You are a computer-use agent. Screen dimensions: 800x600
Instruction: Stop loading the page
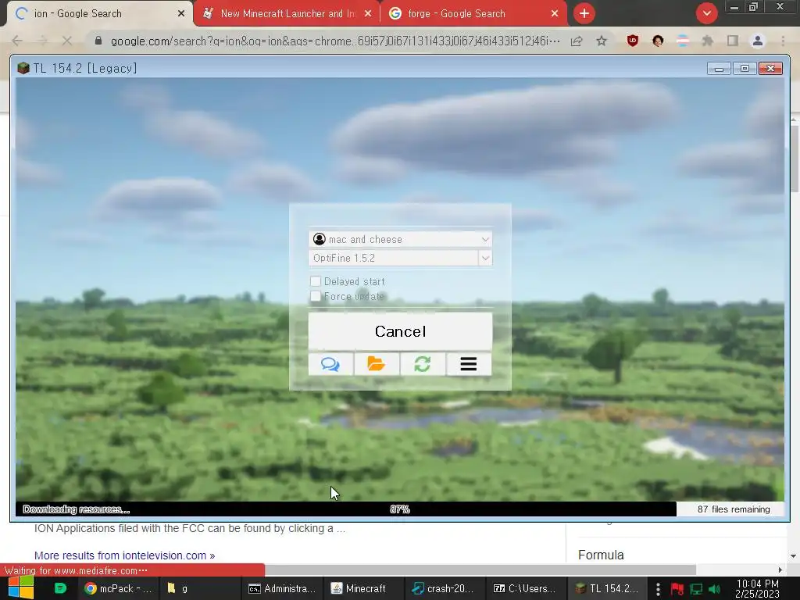67,41
